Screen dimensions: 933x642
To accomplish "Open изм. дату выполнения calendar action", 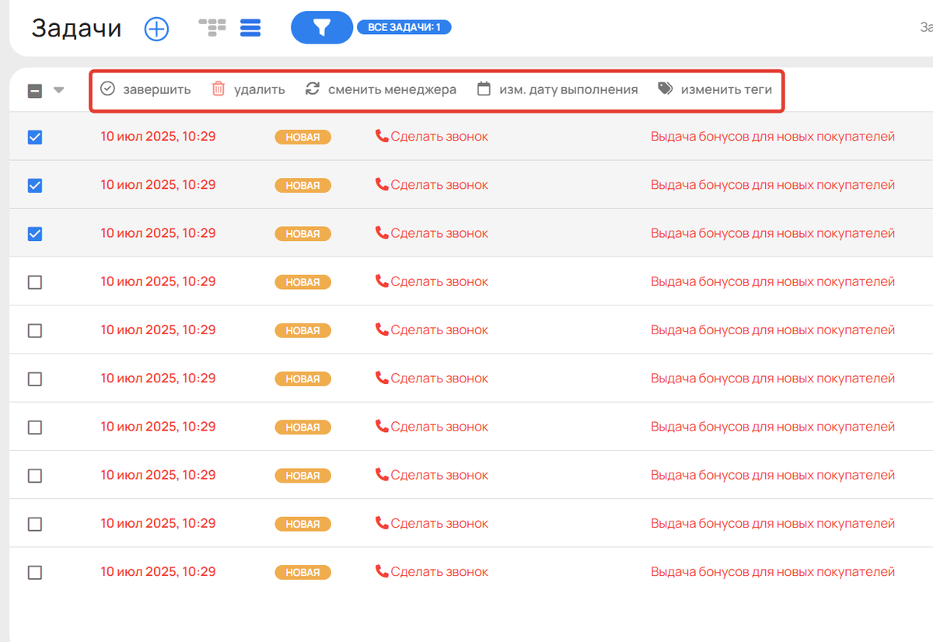I will (484, 89).
